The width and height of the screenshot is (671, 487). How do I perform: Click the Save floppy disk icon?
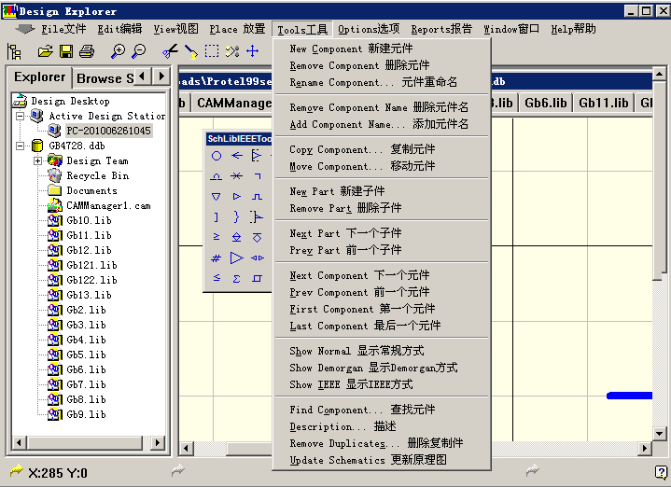click(66, 50)
